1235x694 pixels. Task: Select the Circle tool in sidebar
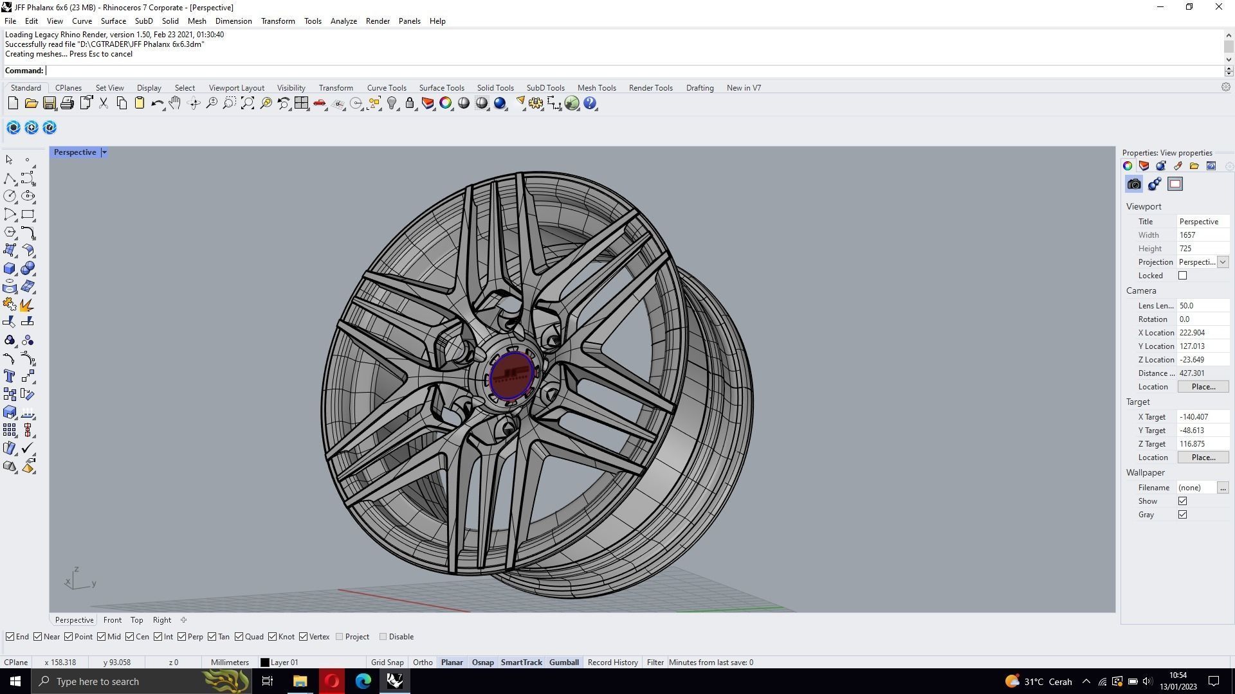click(x=10, y=196)
